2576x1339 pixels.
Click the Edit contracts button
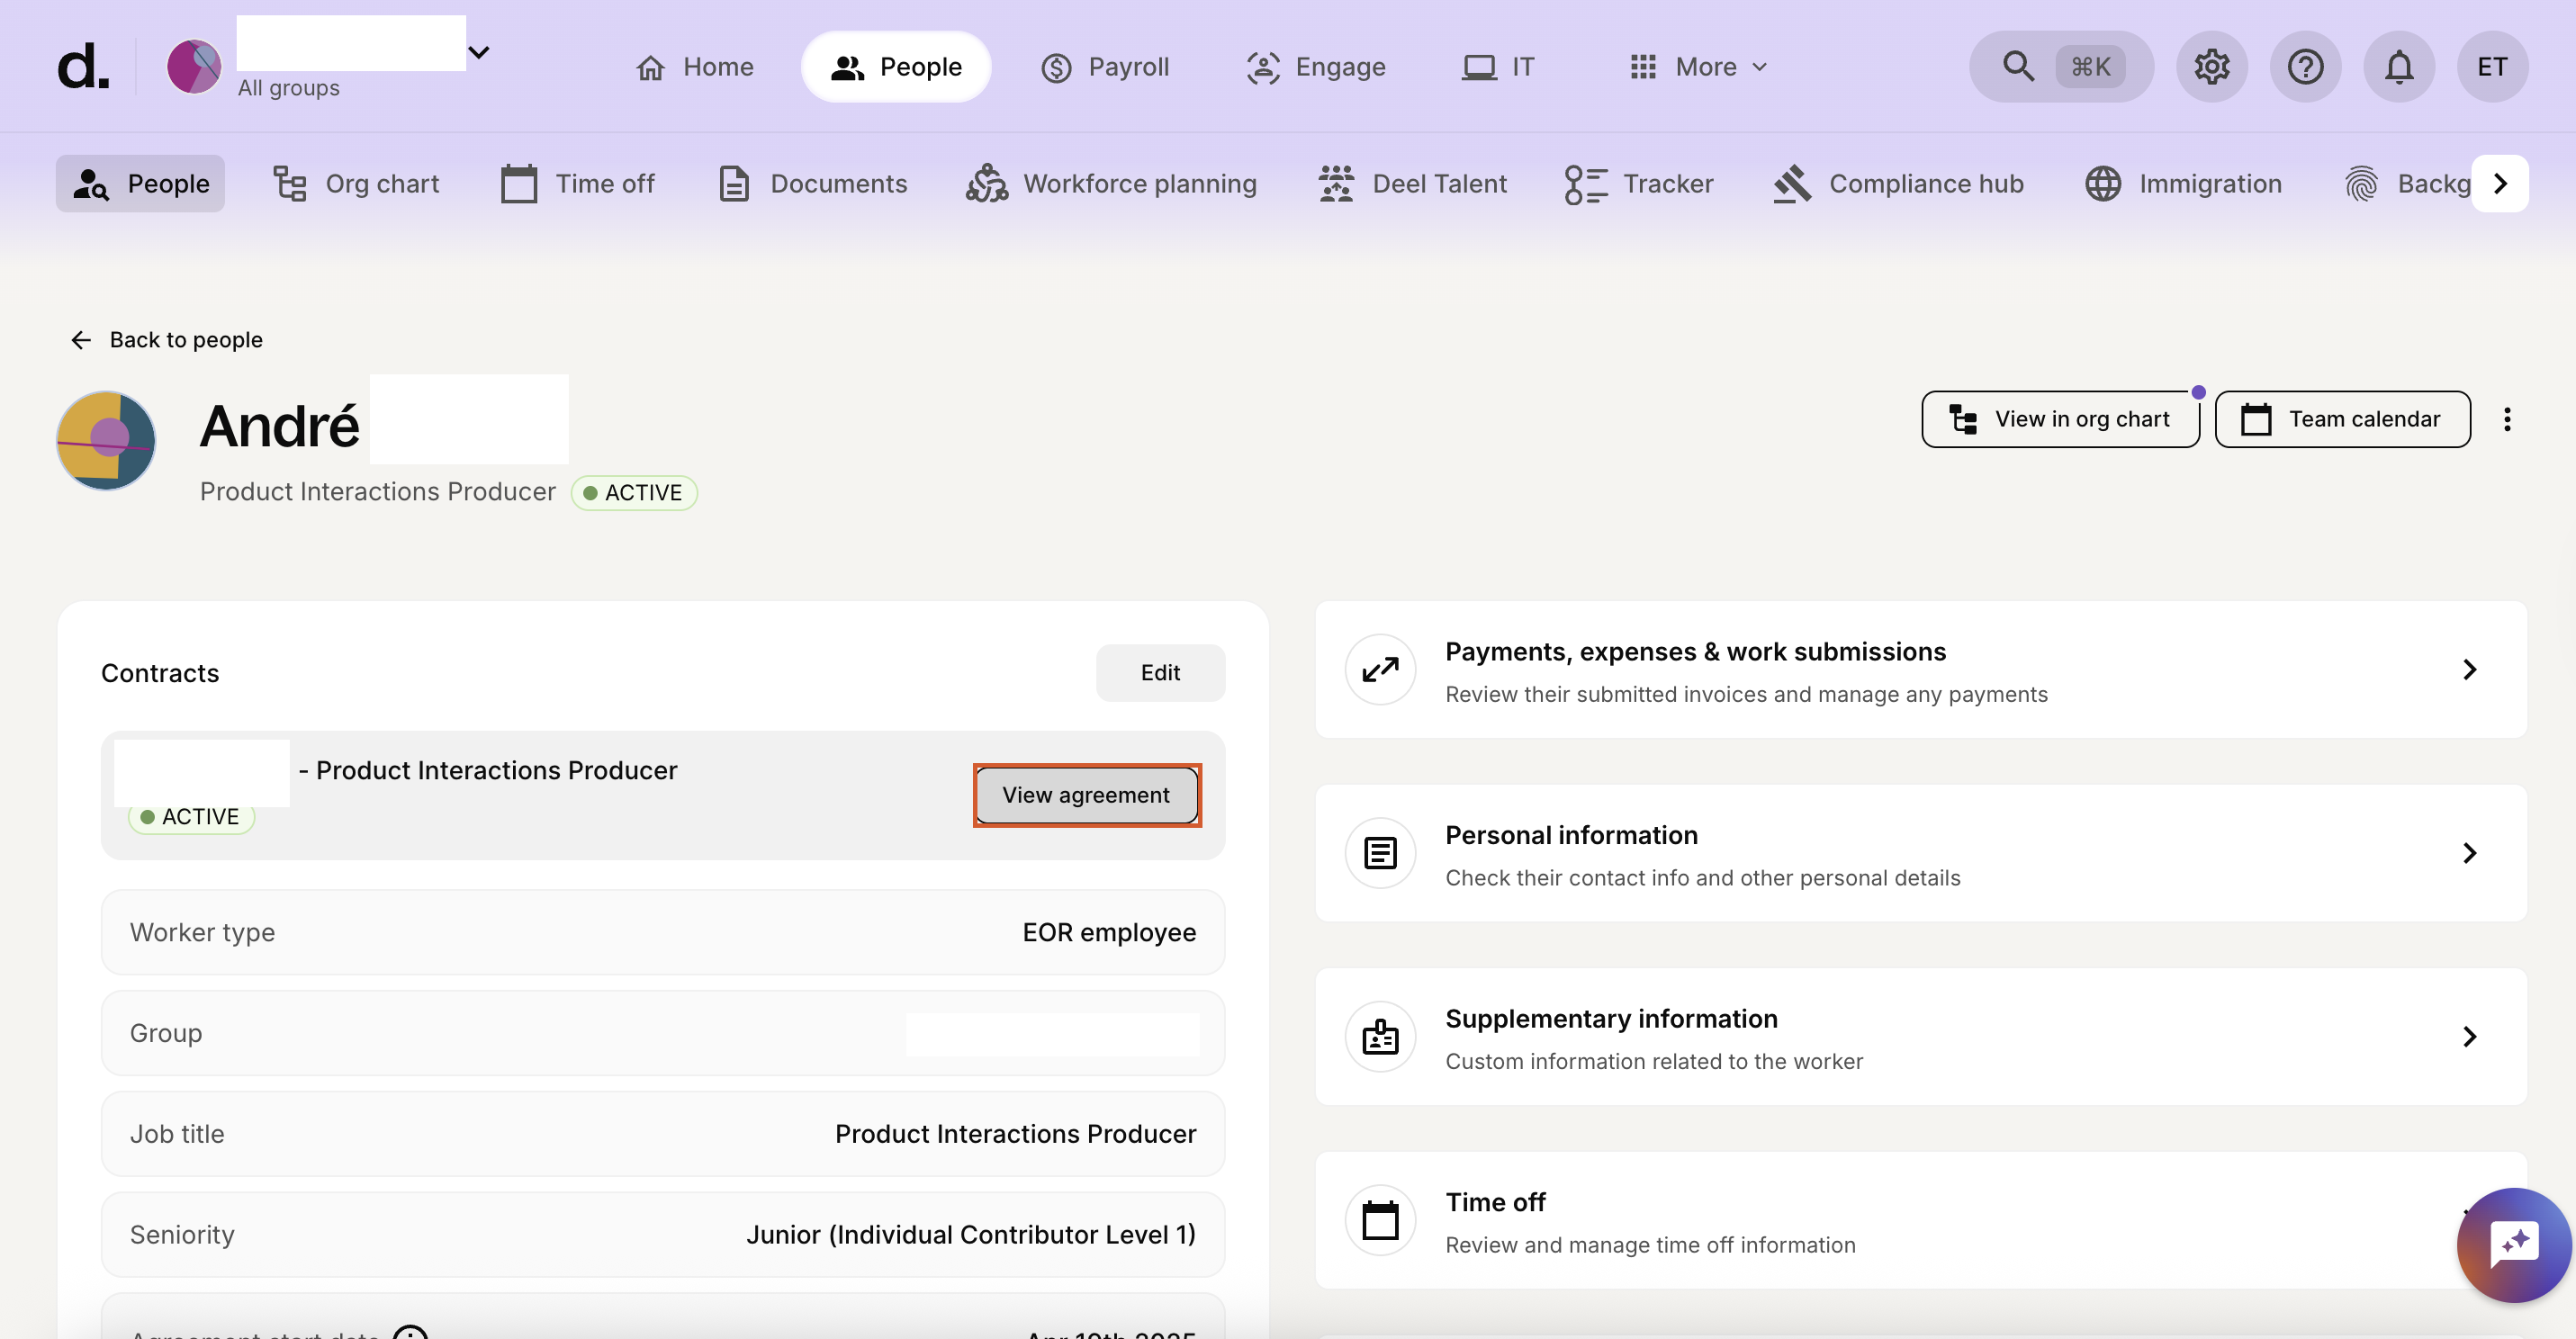(x=1159, y=673)
